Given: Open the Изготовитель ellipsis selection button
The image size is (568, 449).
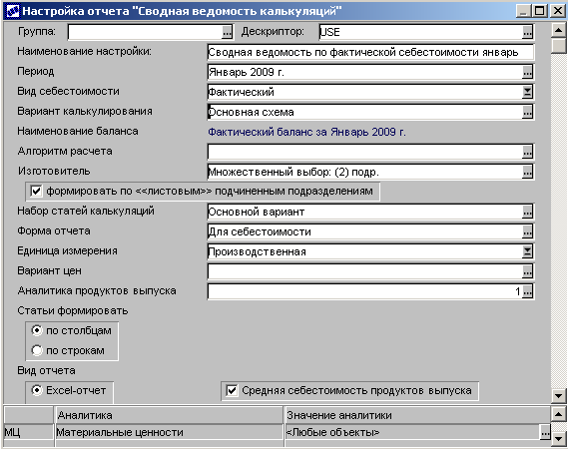Looking at the screenshot, I should pos(527,172).
